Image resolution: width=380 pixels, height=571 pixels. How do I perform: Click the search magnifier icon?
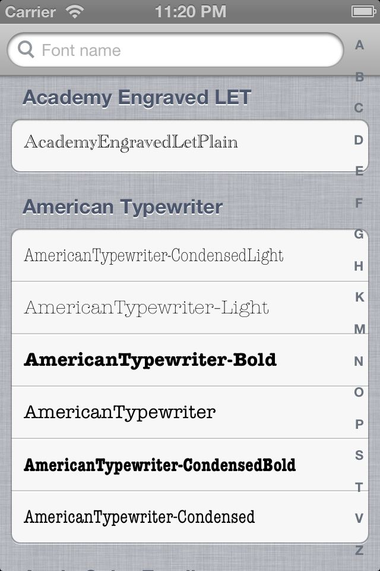click(26, 49)
